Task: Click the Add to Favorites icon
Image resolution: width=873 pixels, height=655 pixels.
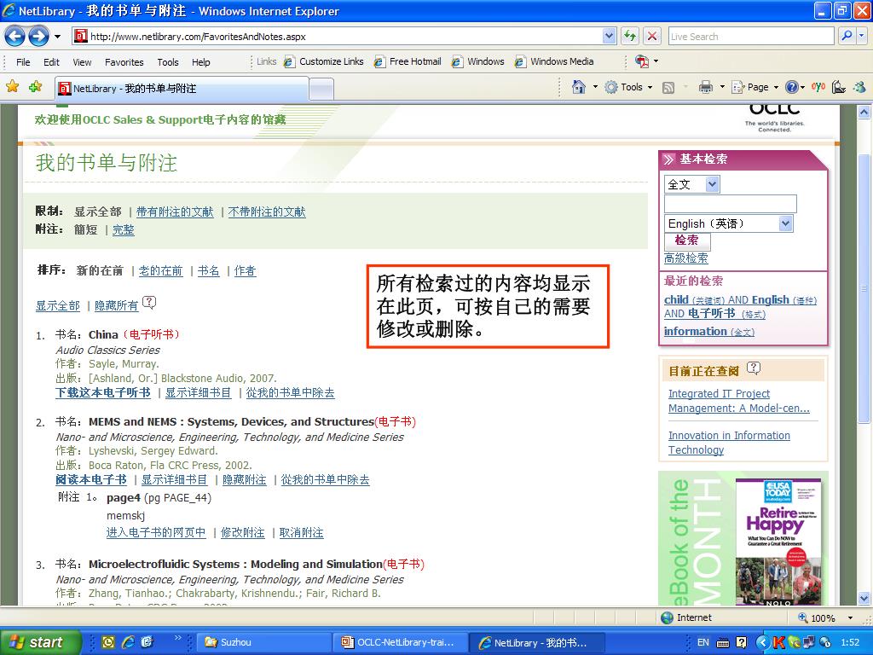Action: pyautogui.click(x=36, y=86)
